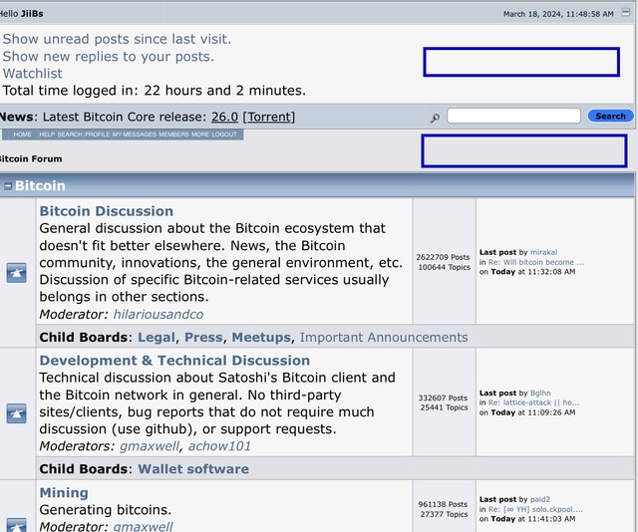Screen dimensions: 638x532
Task: View last poster Bglhn's profile
Action: click(x=540, y=393)
